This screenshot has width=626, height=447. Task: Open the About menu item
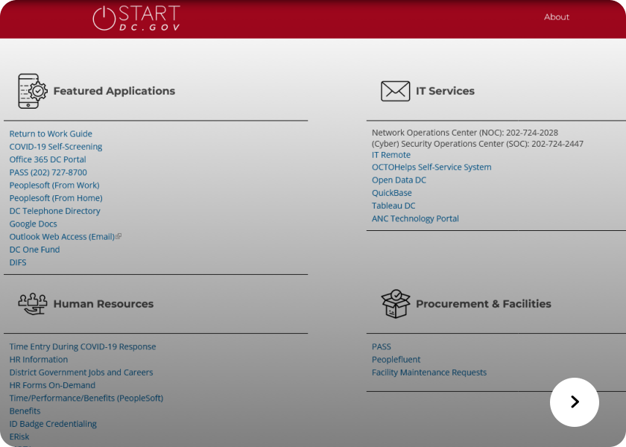[557, 17]
